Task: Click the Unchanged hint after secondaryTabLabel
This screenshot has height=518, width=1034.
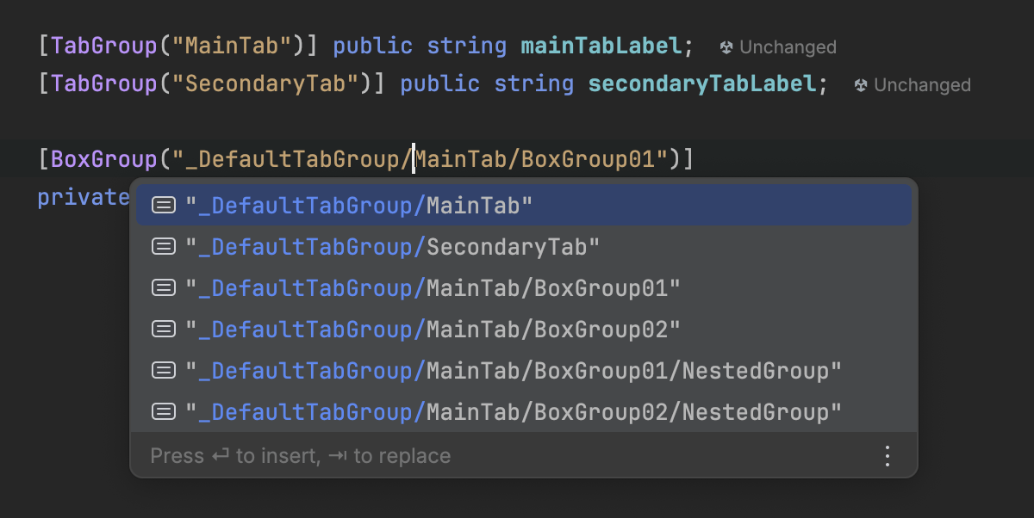Action: [922, 85]
